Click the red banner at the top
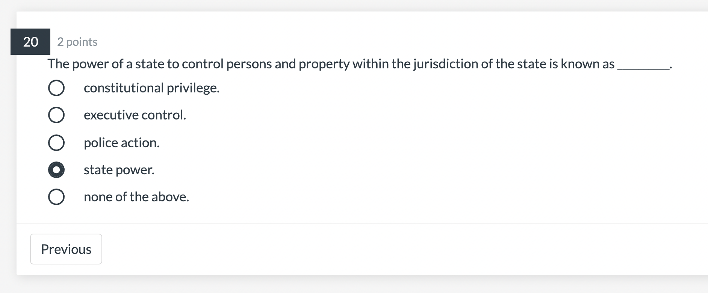708x293 pixels. coord(354,5)
